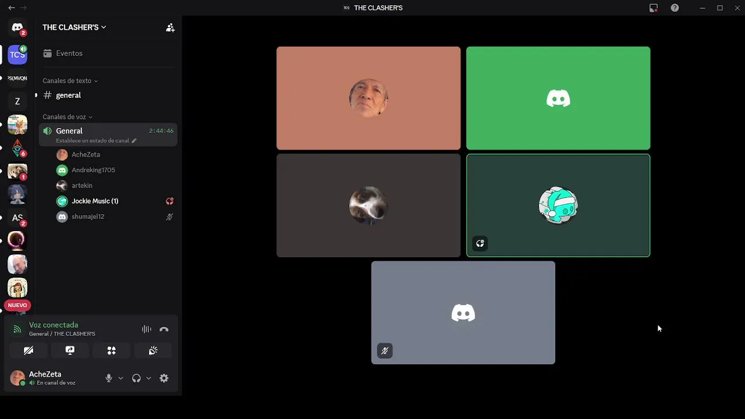This screenshot has height=419, width=745.
Task: Open the AS server icon
Action: 17,218
